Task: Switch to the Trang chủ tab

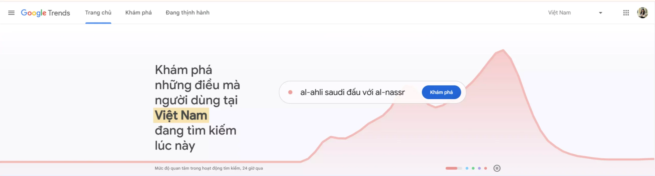Action: 98,13
